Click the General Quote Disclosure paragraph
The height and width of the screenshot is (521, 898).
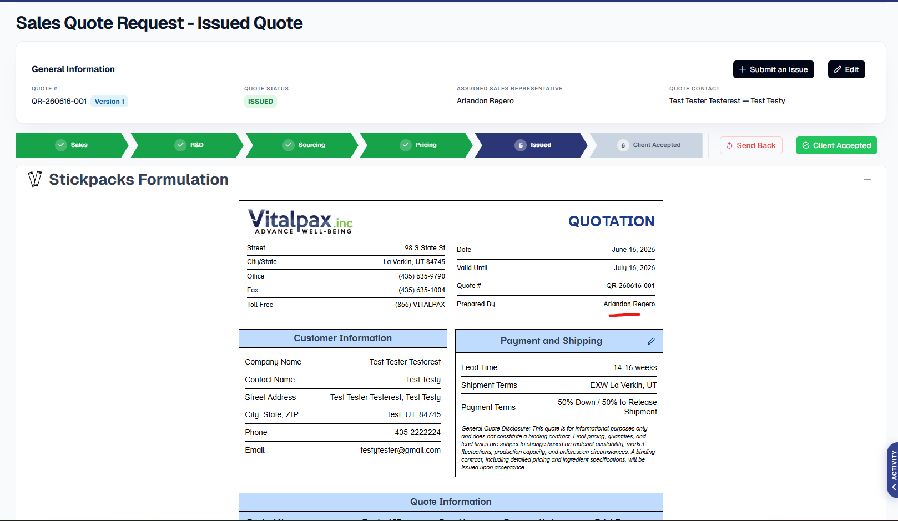point(558,448)
